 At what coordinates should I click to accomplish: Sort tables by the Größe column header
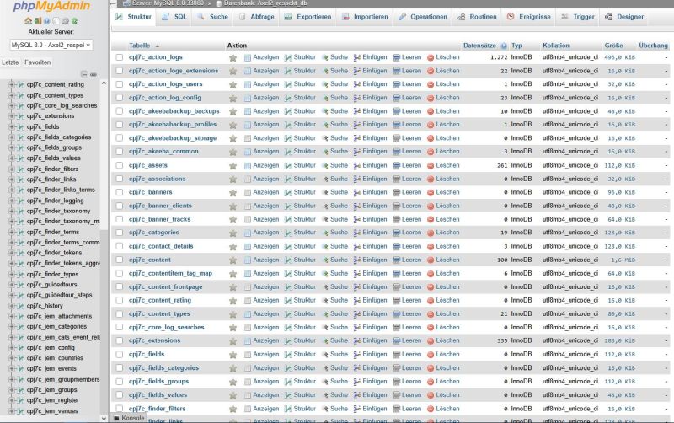click(x=613, y=46)
